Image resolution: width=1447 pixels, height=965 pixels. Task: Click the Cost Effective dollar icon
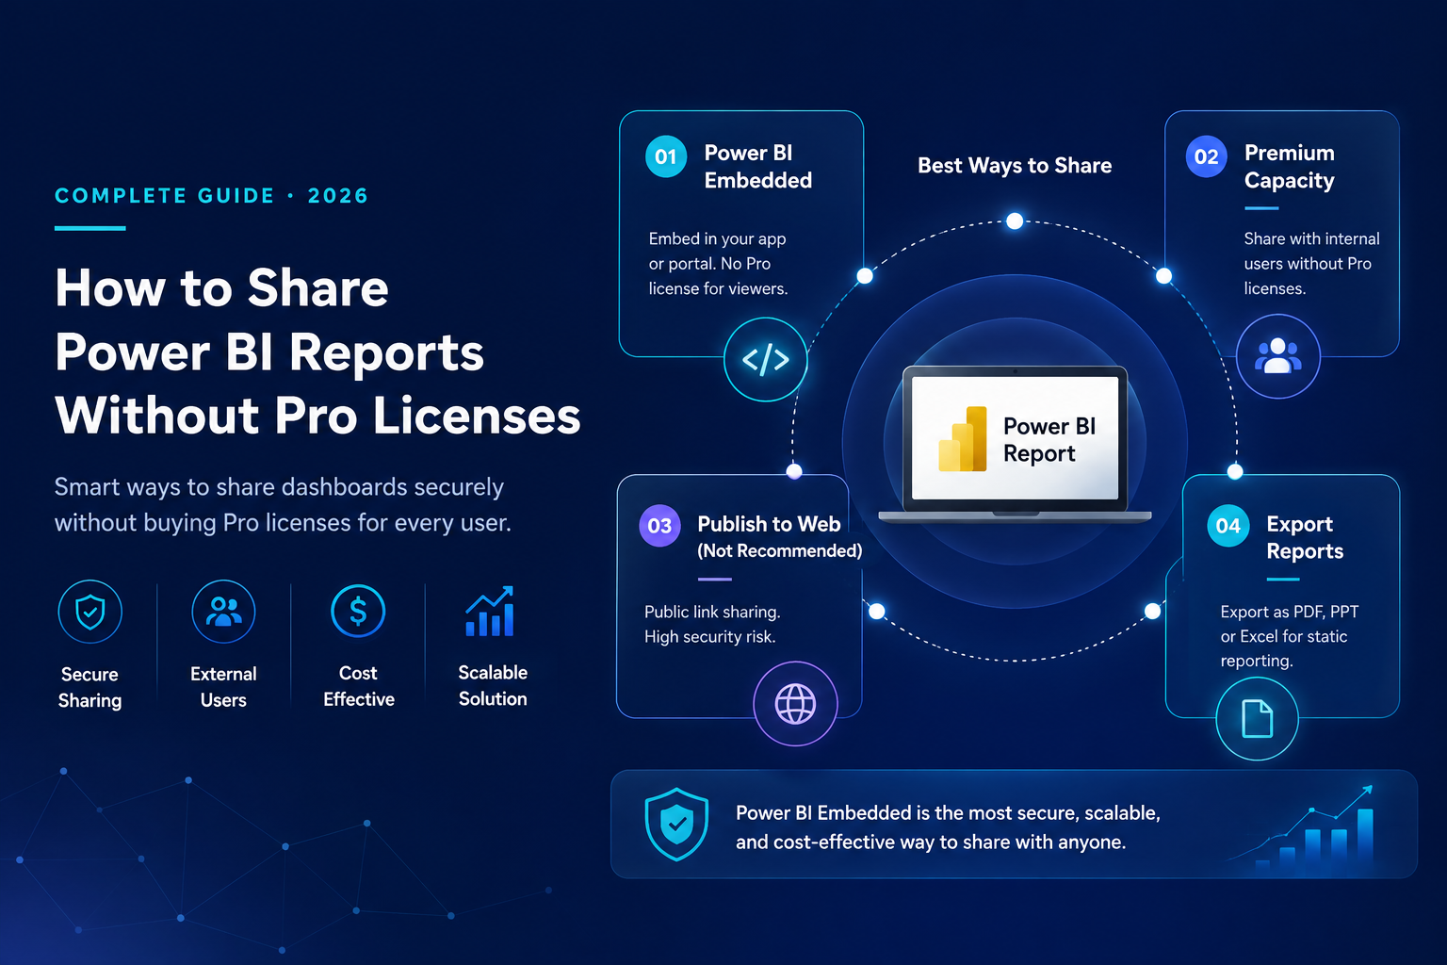[x=358, y=611]
